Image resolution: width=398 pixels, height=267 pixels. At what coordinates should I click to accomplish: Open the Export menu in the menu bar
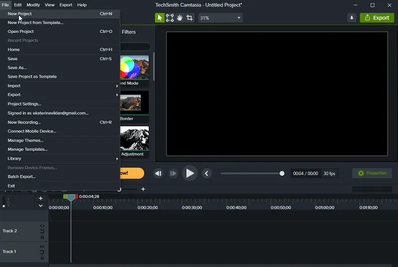(66, 5)
